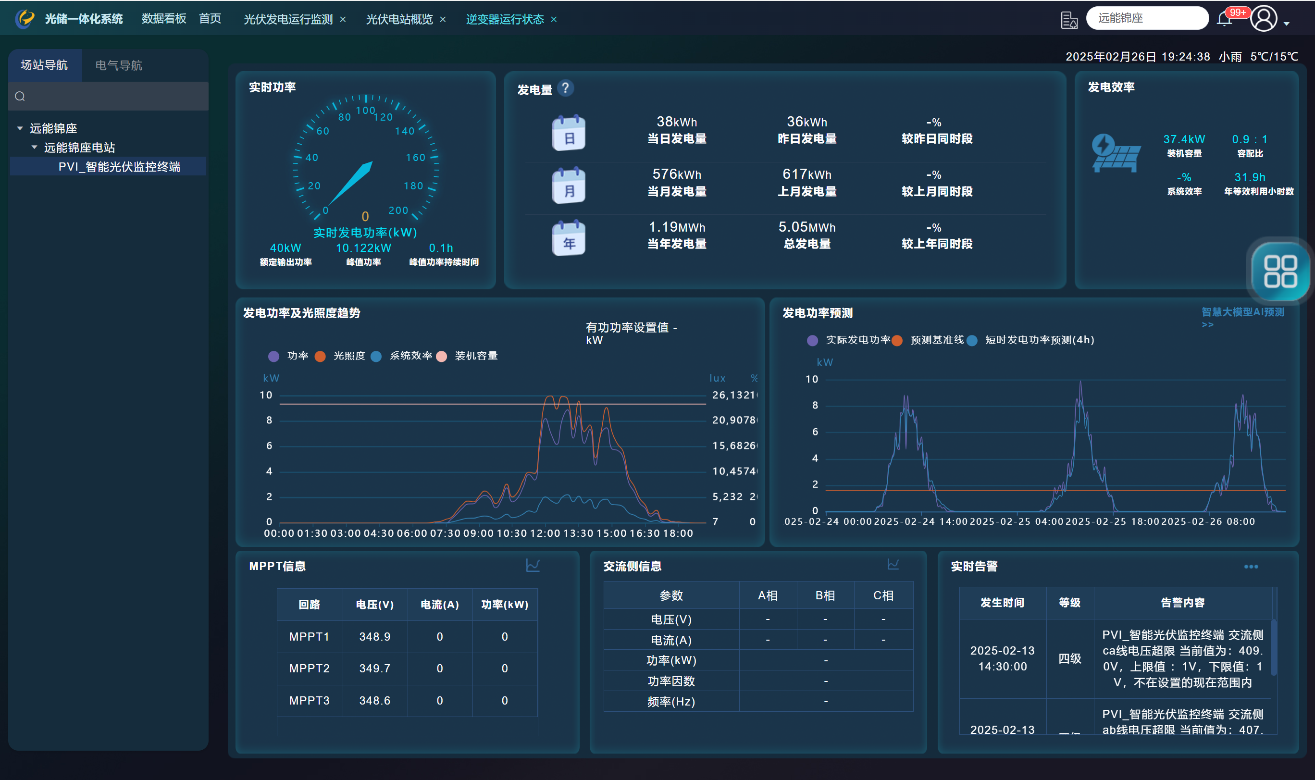Open the 实时告警 more options ellipsis
Image resolution: width=1315 pixels, height=780 pixels.
click(x=1251, y=567)
